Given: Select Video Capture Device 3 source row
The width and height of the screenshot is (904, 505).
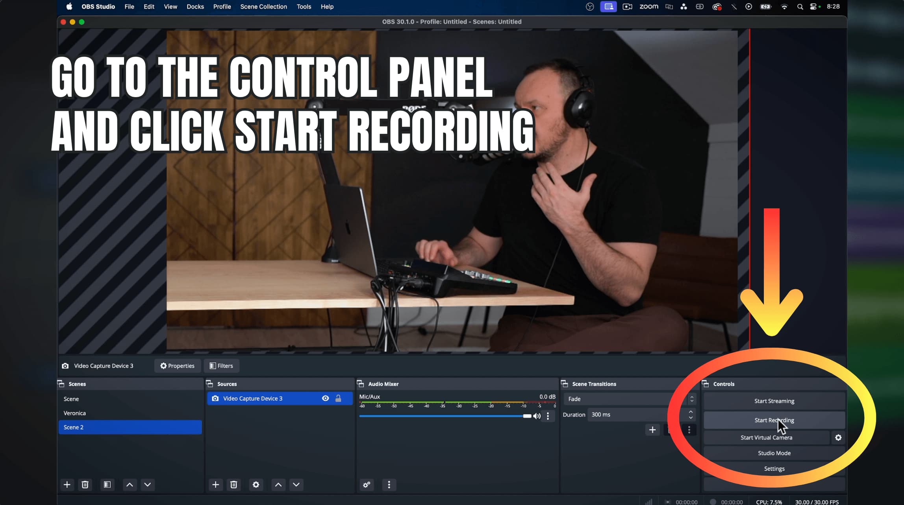Looking at the screenshot, I should tap(280, 398).
